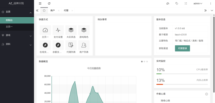Click the CPU使用率 progress bar
Viewport: 215px width, 103px height.
point(182,74)
